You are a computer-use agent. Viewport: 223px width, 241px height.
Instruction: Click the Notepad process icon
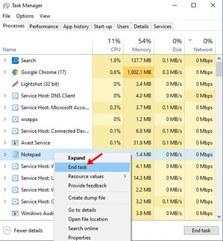coord(15,155)
